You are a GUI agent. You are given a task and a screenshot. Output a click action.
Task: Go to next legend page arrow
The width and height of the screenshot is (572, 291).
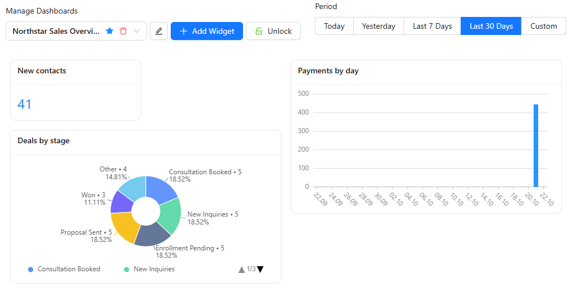pyautogui.click(x=260, y=270)
